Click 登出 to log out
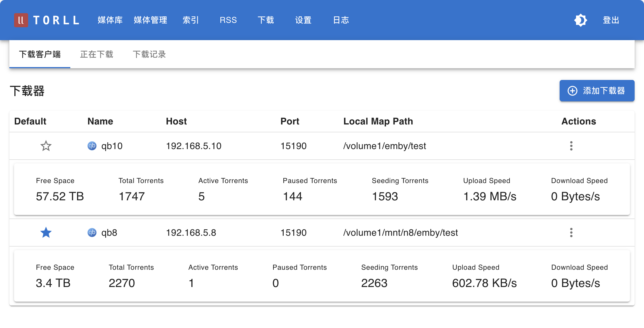The width and height of the screenshot is (644, 328). pos(611,20)
